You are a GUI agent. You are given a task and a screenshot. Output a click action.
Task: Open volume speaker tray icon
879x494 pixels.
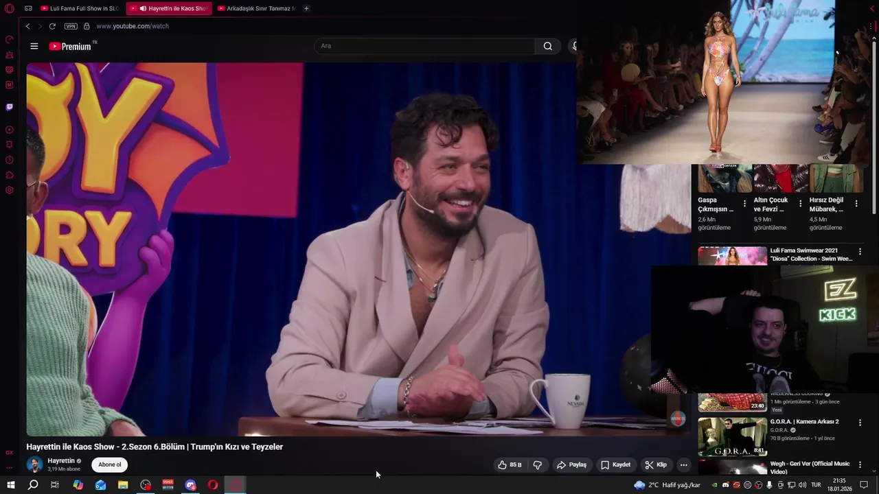click(802, 485)
